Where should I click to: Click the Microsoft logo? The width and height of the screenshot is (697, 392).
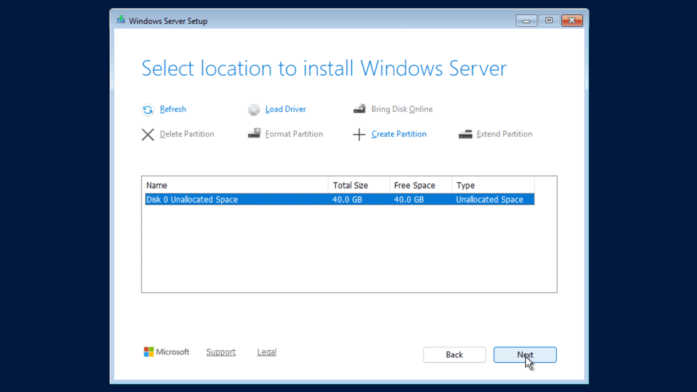point(166,352)
